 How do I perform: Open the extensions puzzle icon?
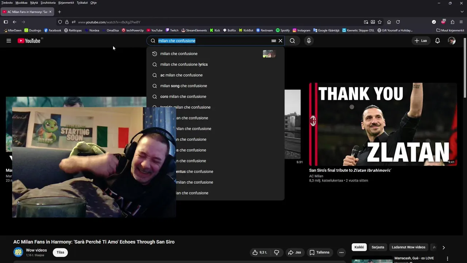[x=452, y=22]
